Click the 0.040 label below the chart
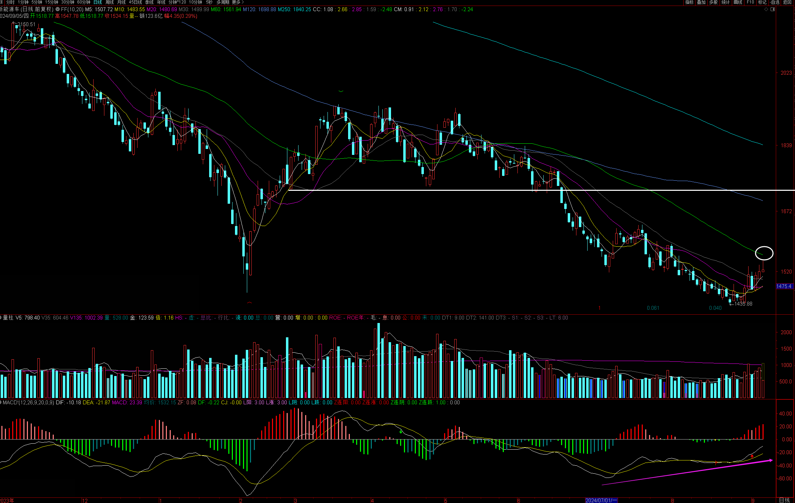The width and height of the screenshot is (795, 503). 715,308
